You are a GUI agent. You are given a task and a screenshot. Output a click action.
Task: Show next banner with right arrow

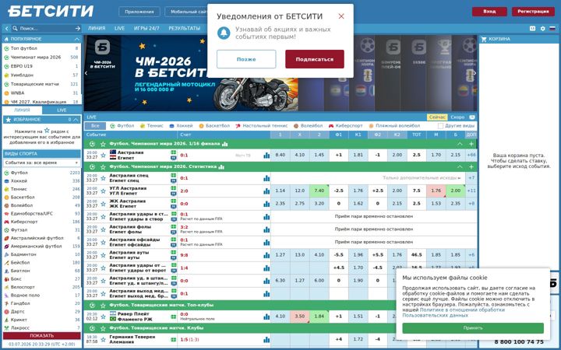pyautogui.click(x=475, y=73)
